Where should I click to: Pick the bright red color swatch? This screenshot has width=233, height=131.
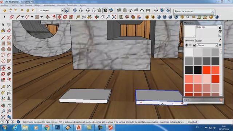point(206,70)
